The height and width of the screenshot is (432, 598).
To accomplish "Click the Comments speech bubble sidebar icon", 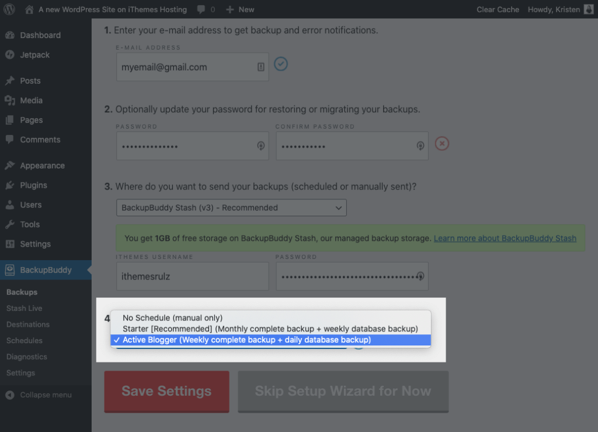I will pos(10,139).
